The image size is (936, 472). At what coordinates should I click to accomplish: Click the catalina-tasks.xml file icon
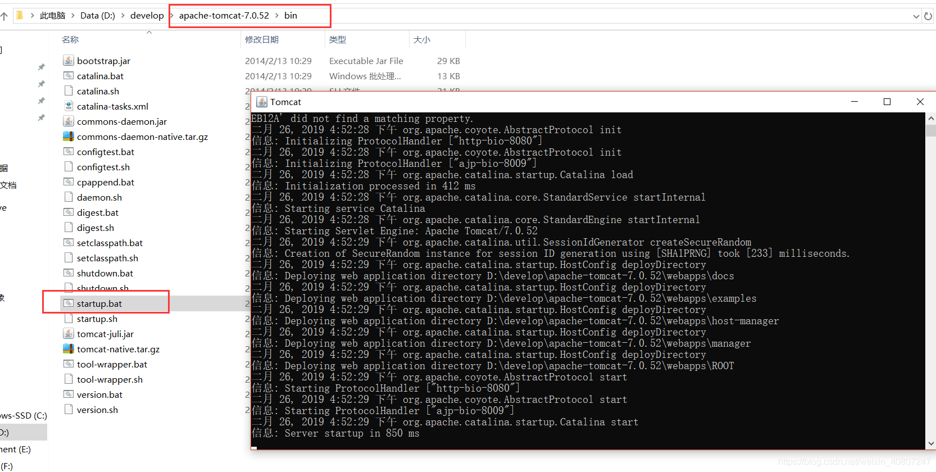tap(69, 106)
